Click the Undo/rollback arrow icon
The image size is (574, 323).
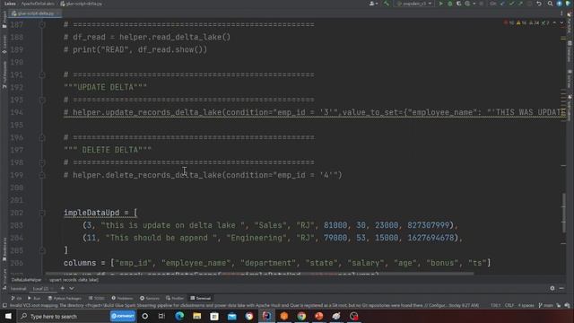tap(539, 4)
